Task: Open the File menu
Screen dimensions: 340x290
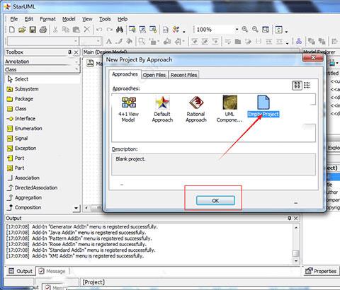Action: point(14,19)
